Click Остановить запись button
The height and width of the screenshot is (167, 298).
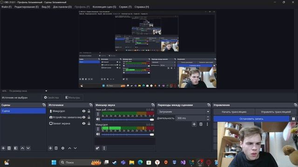pos(251,119)
